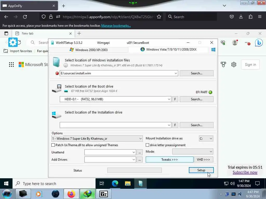Bookmark this page with the star icon
Image resolution: width=266 pixels, height=199 pixels.
[x=159, y=17]
